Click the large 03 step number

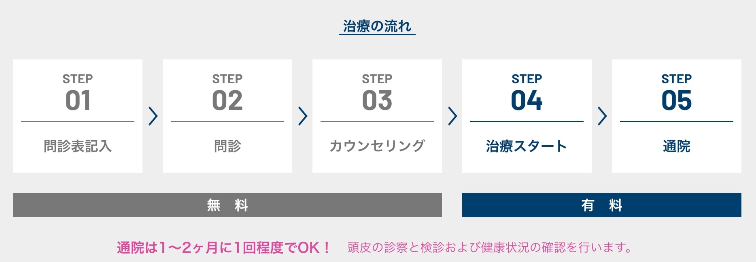coord(377,100)
